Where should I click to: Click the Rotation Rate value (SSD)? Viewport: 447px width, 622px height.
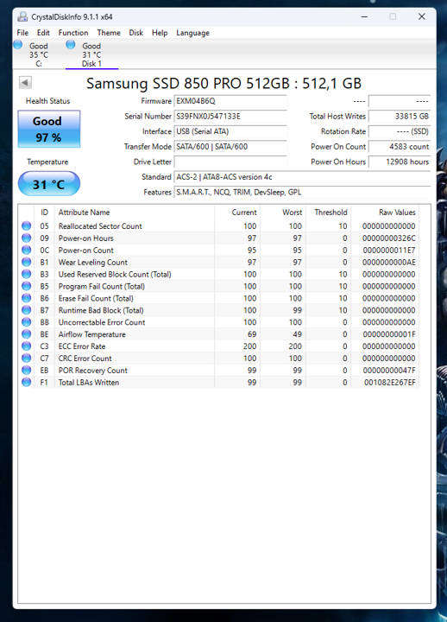coord(400,131)
